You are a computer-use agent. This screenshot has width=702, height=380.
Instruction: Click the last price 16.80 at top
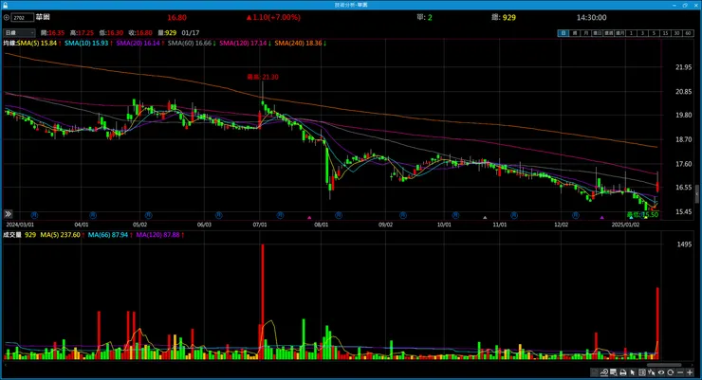[x=176, y=17]
